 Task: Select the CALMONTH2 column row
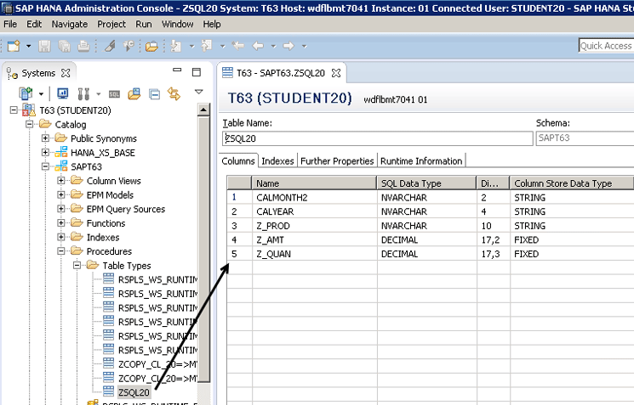pos(431,197)
